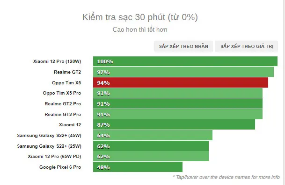This screenshot has height=185, width=285.
Task: Click the red 94% bar
Action: click(181, 83)
